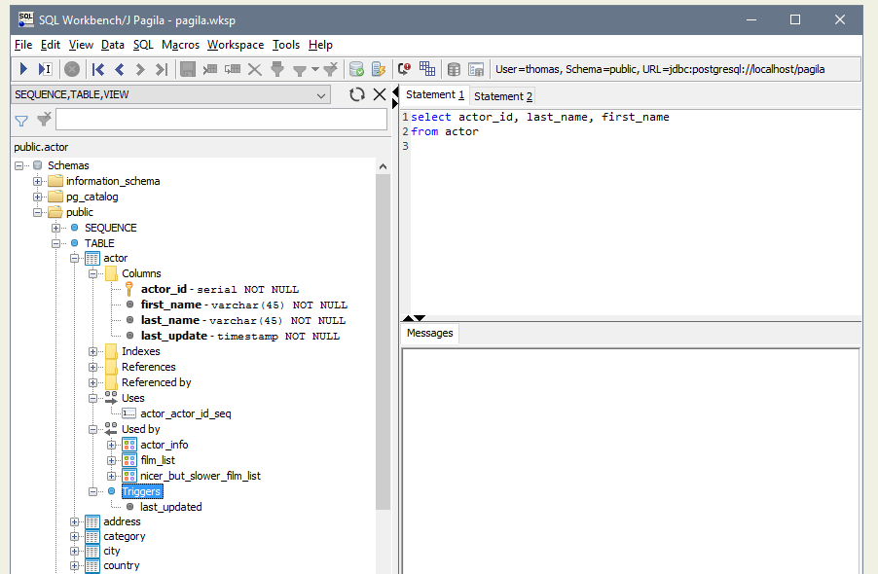Select the film_list view in Used by
The width and height of the screenshot is (878, 574).
[x=157, y=460]
